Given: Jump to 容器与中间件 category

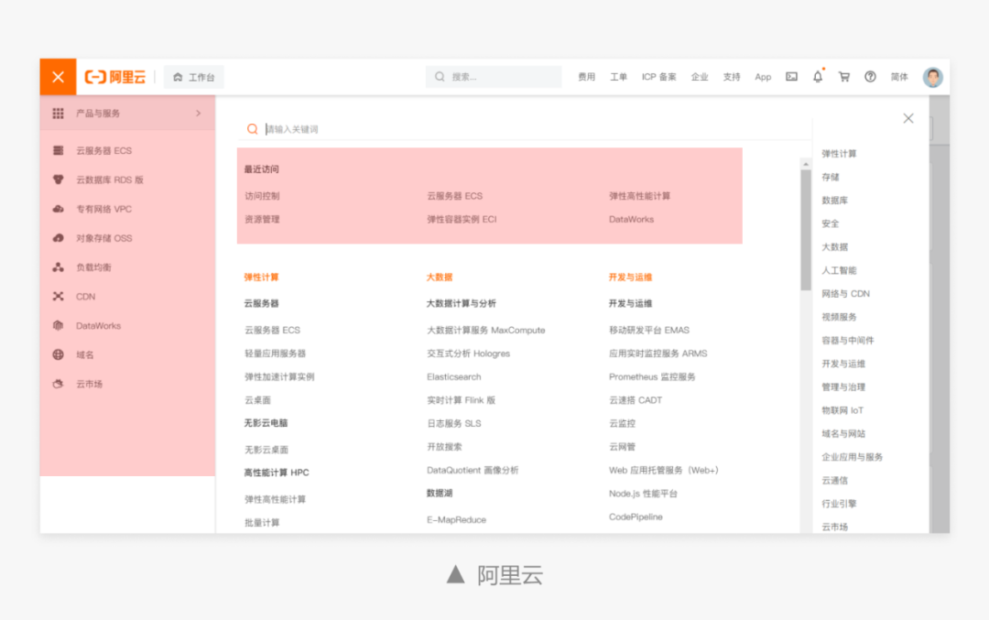Looking at the screenshot, I should point(848,341).
